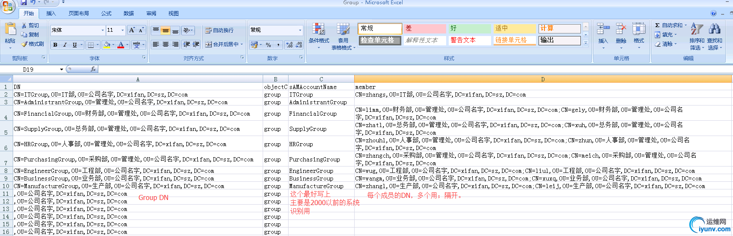The height and width of the screenshot is (236, 733).
Task: Click the Office button logo
Action: (8, 6)
